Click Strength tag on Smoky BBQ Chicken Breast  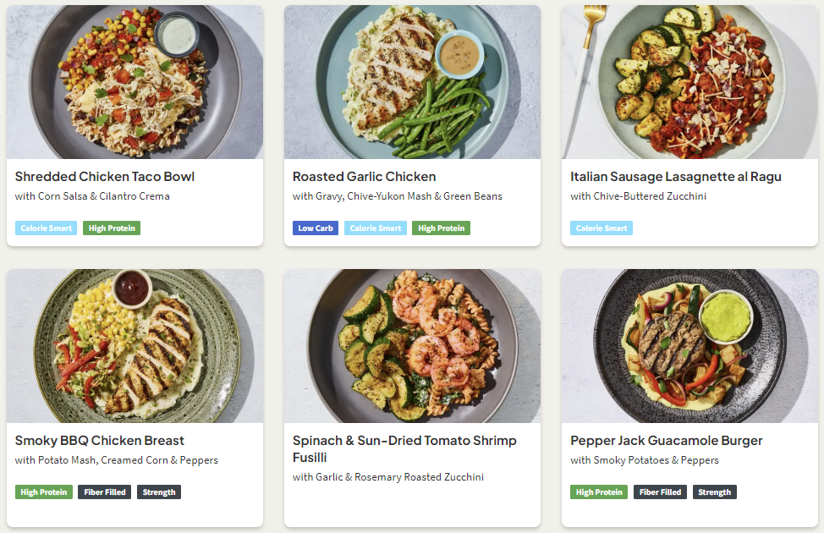click(159, 492)
